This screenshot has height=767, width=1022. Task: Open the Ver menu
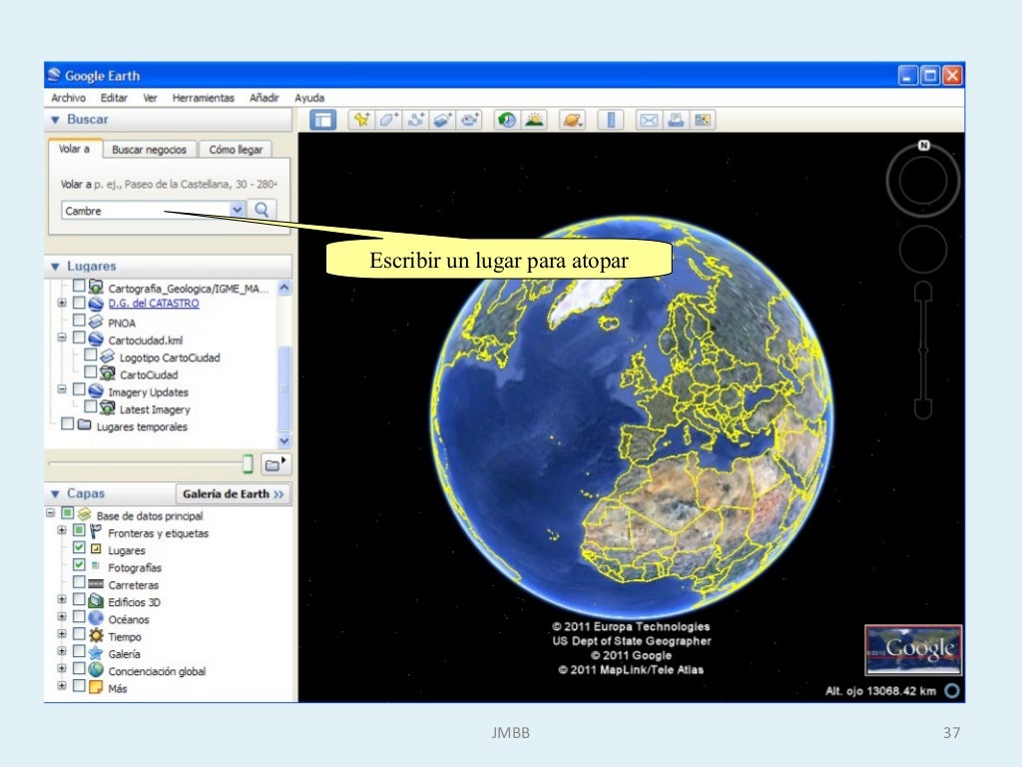tap(150, 98)
